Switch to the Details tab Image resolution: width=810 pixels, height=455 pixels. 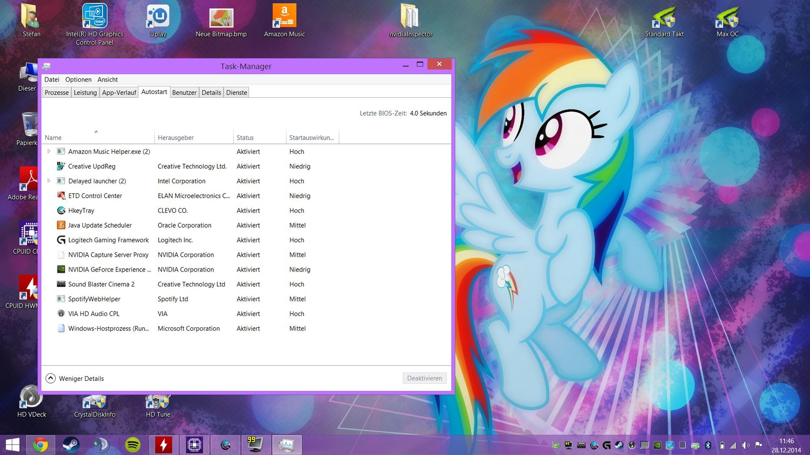(x=211, y=92)
